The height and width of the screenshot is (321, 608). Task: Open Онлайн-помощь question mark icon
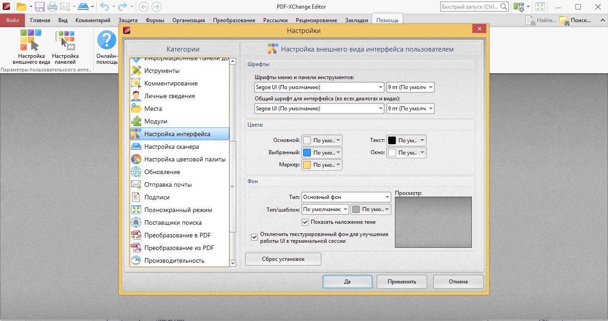pyautogui.click(x=107, y=40)
